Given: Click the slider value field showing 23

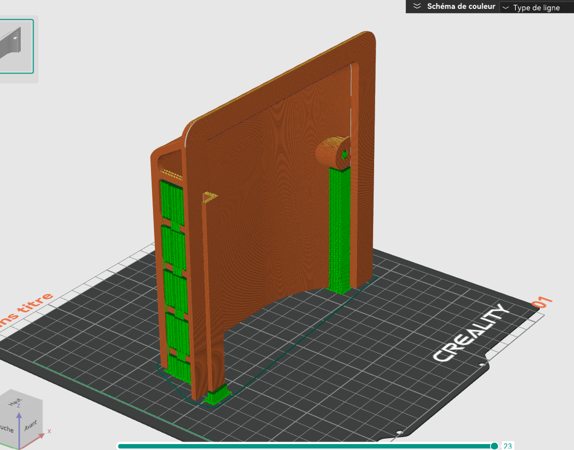Looking at the screenshot, I should [507, 446].
